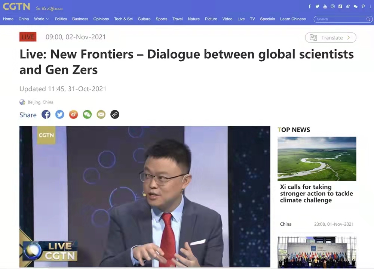Open the summit group photo news thumbnail

click(317, 253)
